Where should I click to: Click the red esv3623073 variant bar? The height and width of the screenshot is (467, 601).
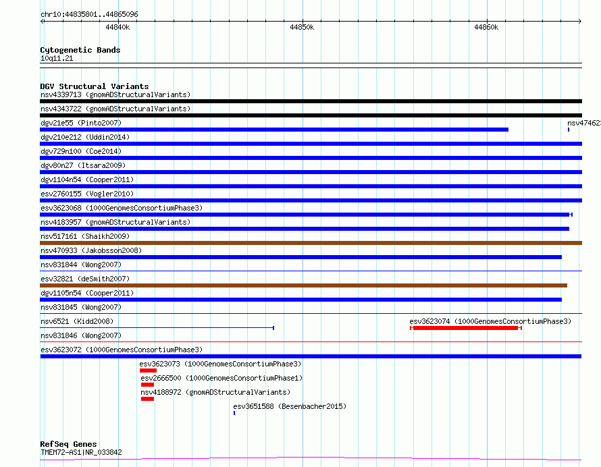click(x=148, y=370)
